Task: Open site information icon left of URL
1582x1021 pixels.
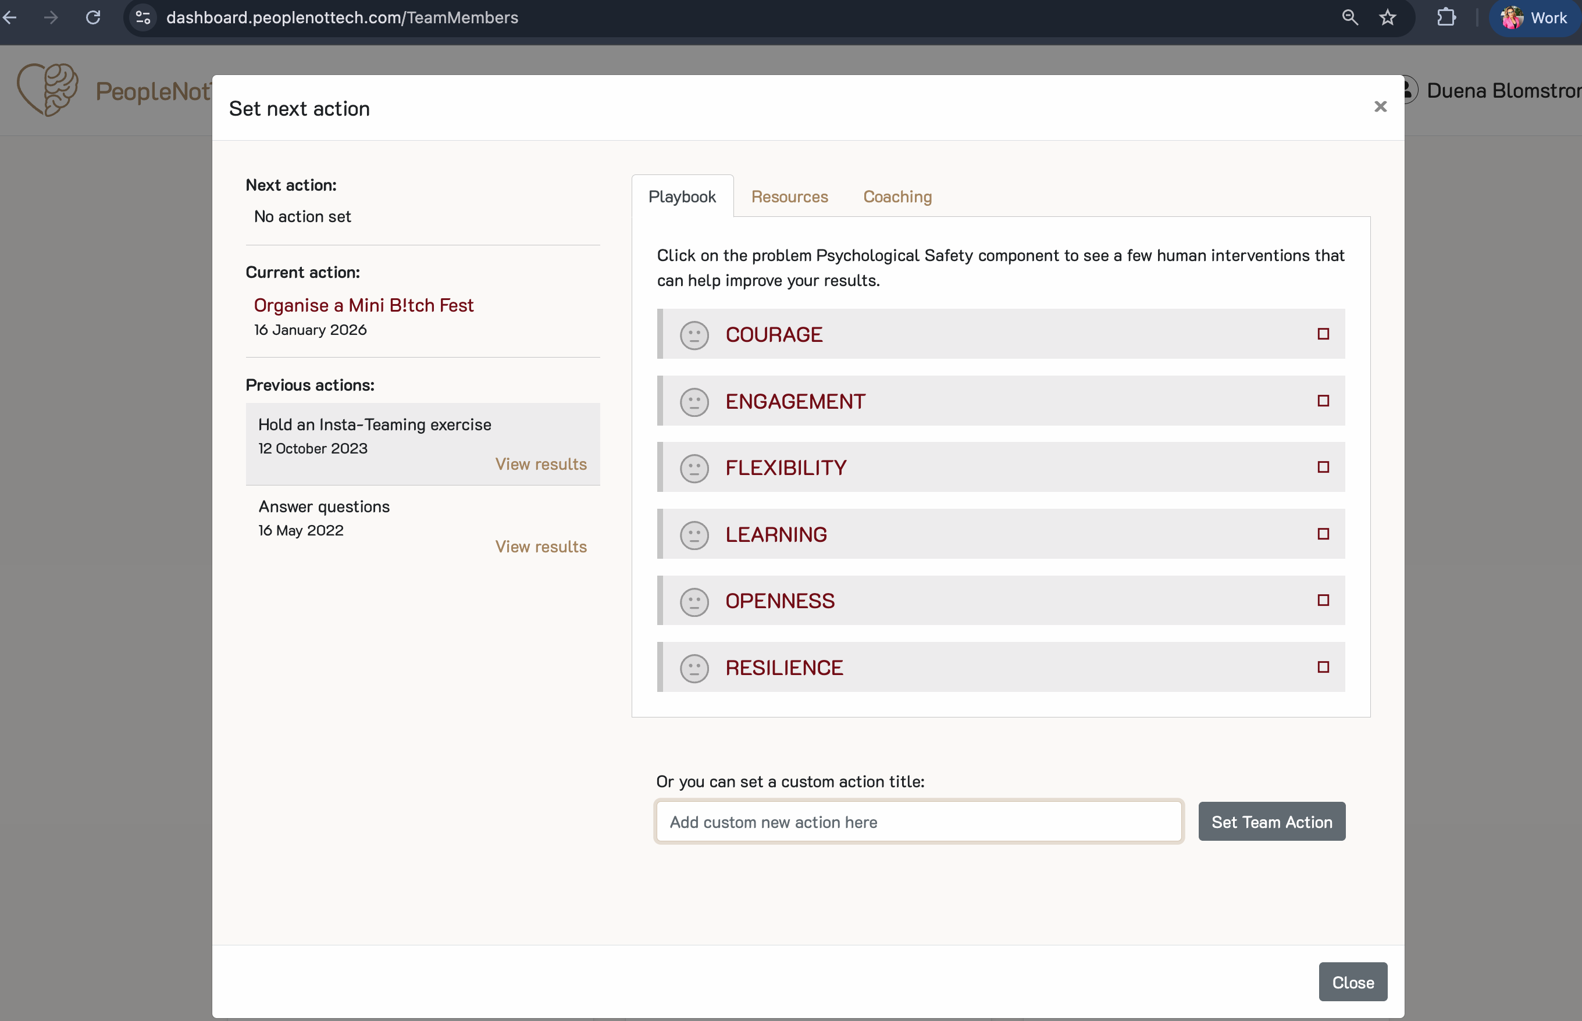Action: (x=143, y=17)
